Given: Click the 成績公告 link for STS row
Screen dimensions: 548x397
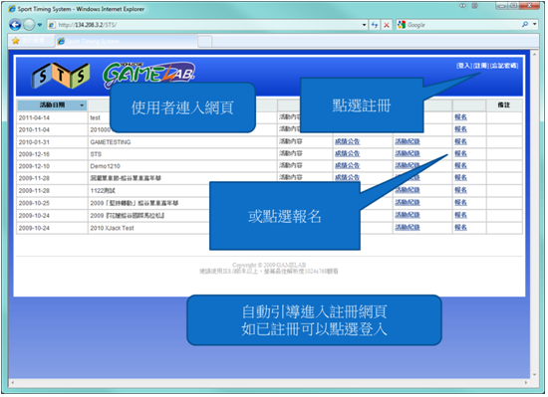Looking at the screenshot, I should click(x=347, y=153).
